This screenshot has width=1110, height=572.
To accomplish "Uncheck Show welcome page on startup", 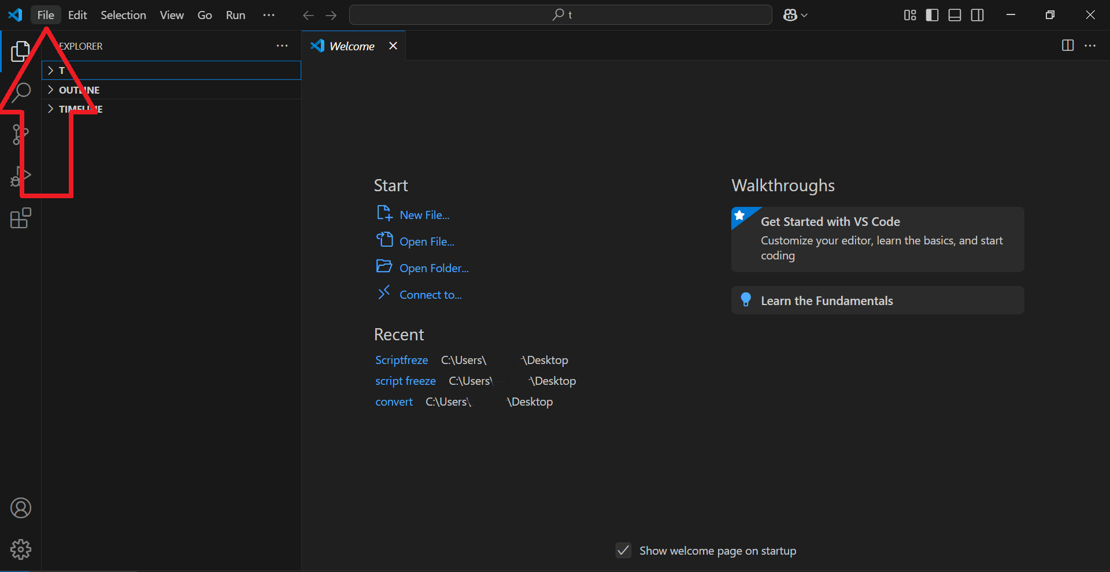I will (x=623, y=550).
